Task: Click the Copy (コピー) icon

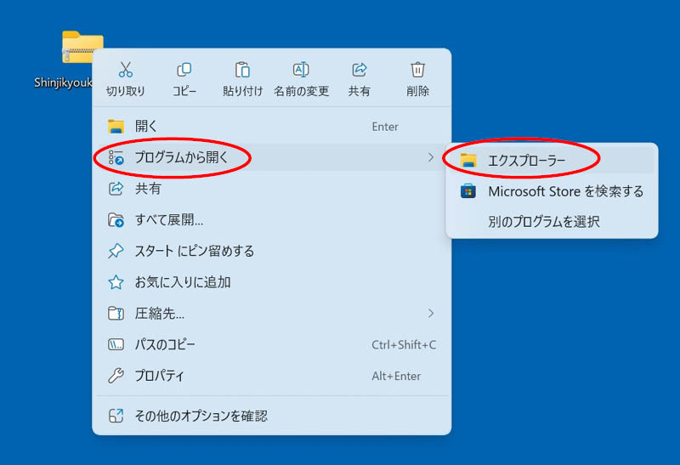Action: click(x=184, y=70)
